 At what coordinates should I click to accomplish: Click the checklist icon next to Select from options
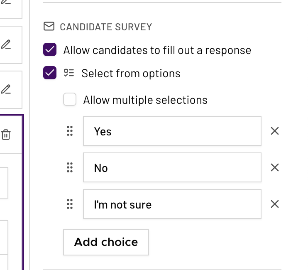[69, 73]
